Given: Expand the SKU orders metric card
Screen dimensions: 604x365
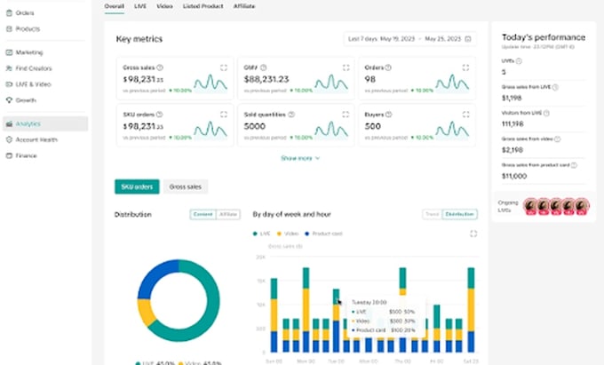Looking at the screenshot, I should point(224,115).
